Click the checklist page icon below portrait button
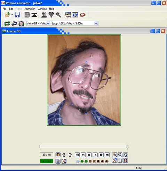 click(58, 161)
